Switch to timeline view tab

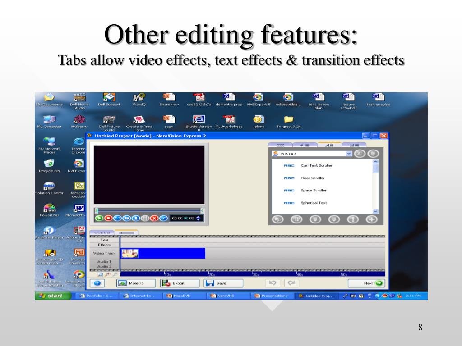(x=126, y=232)
